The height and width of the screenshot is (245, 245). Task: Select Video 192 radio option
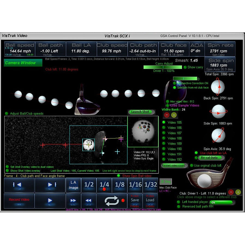pos(164,159)
